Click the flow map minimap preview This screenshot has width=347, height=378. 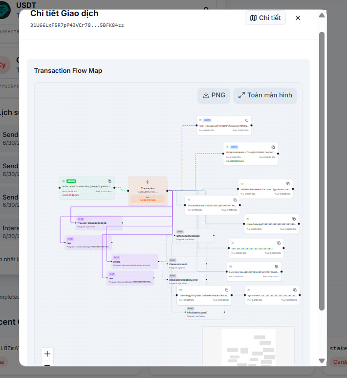[x=248, y=346]
